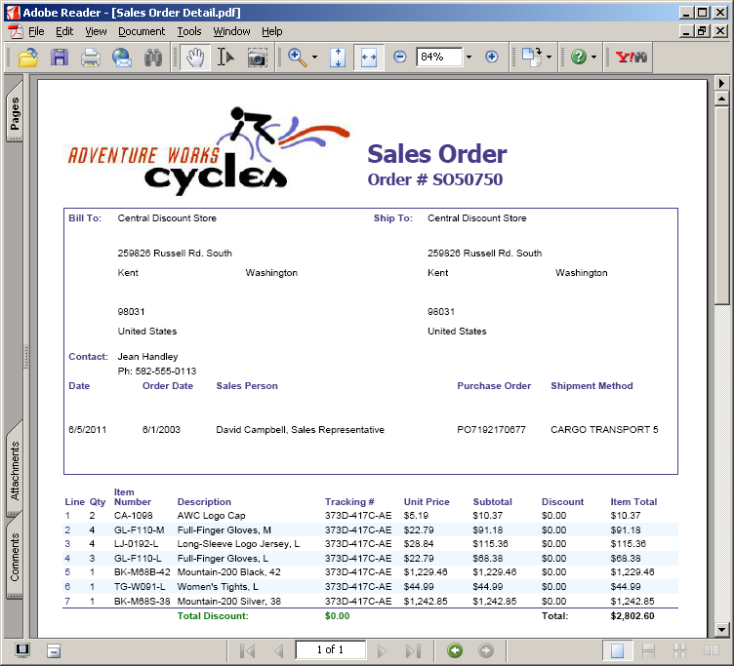Select the Hand tool
Image resolution: width=734 pixels, height=666 pixels.
coord(194,58)
